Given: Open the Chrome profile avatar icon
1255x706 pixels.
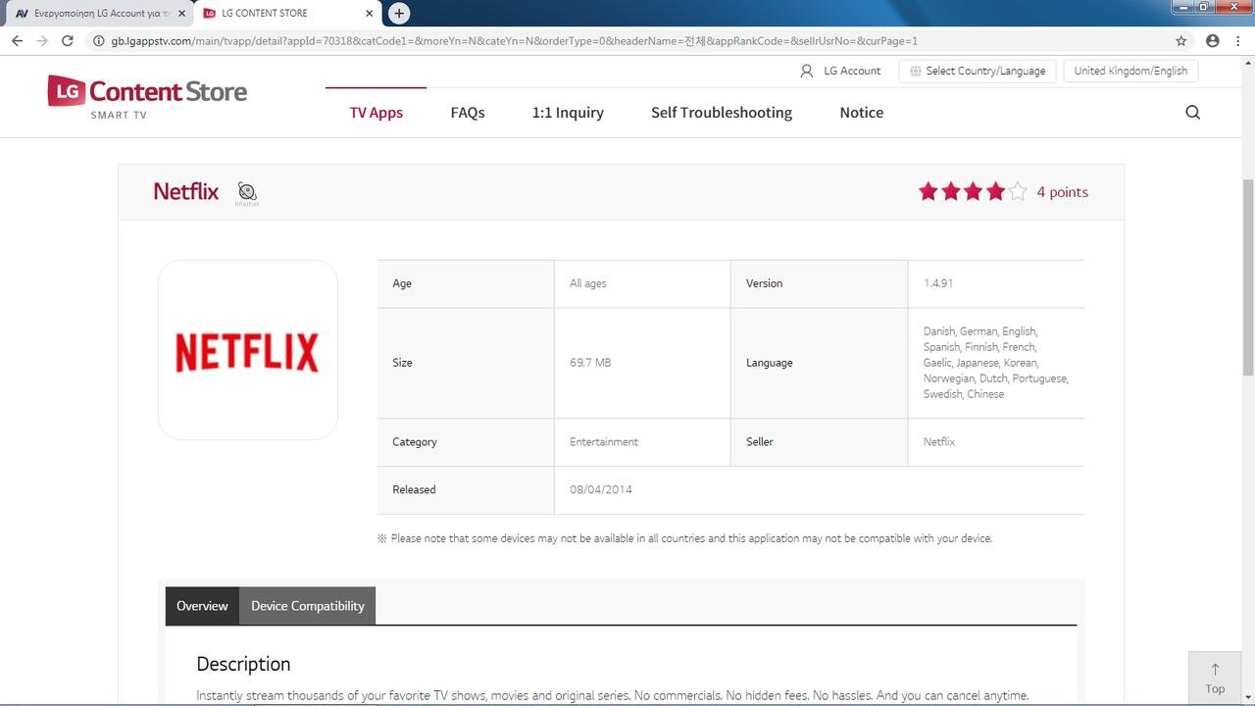Looking at the screenshot, I should tap(1213, 41).
